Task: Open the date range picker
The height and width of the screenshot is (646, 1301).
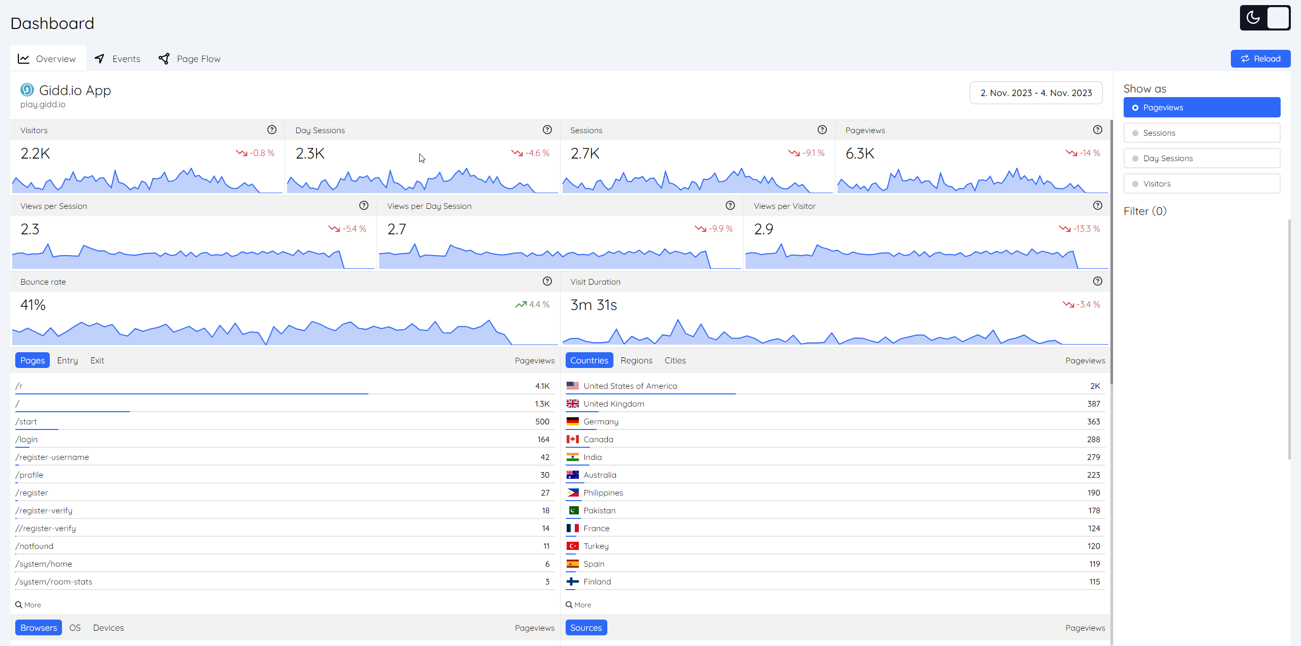Action: (x=1036, y=93)
